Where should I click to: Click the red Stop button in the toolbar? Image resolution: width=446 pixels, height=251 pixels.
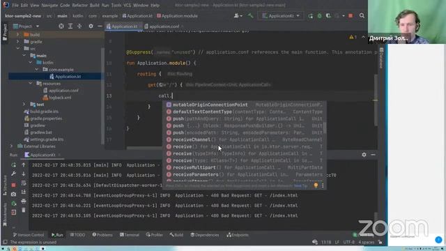click(351, 16)
